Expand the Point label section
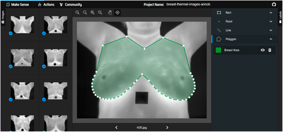283x132 pixels. point(271,21)
